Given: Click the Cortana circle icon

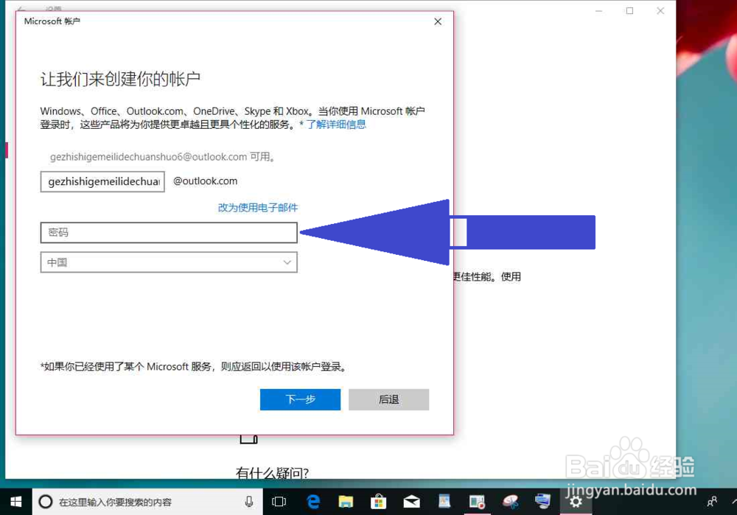Looking at the screenshot, I should (x=46, y=502).
